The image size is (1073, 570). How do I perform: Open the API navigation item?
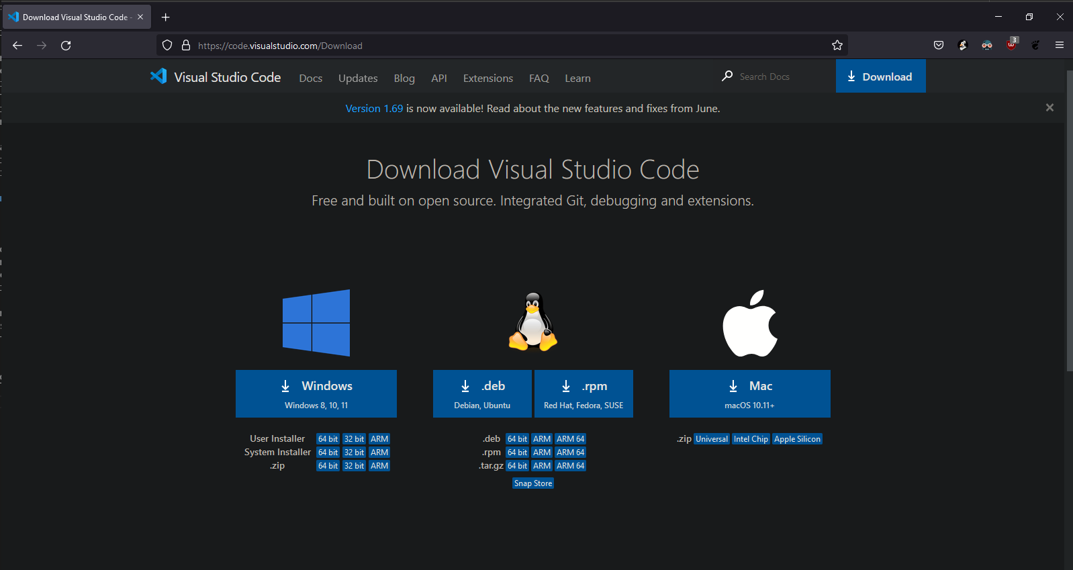(x=439, y=78)
